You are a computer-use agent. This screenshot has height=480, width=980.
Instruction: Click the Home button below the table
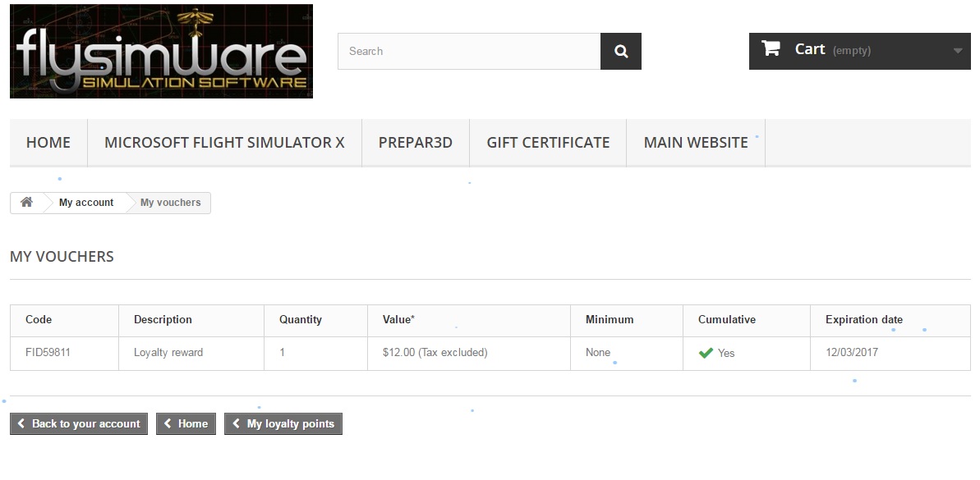tap(186, 424)
